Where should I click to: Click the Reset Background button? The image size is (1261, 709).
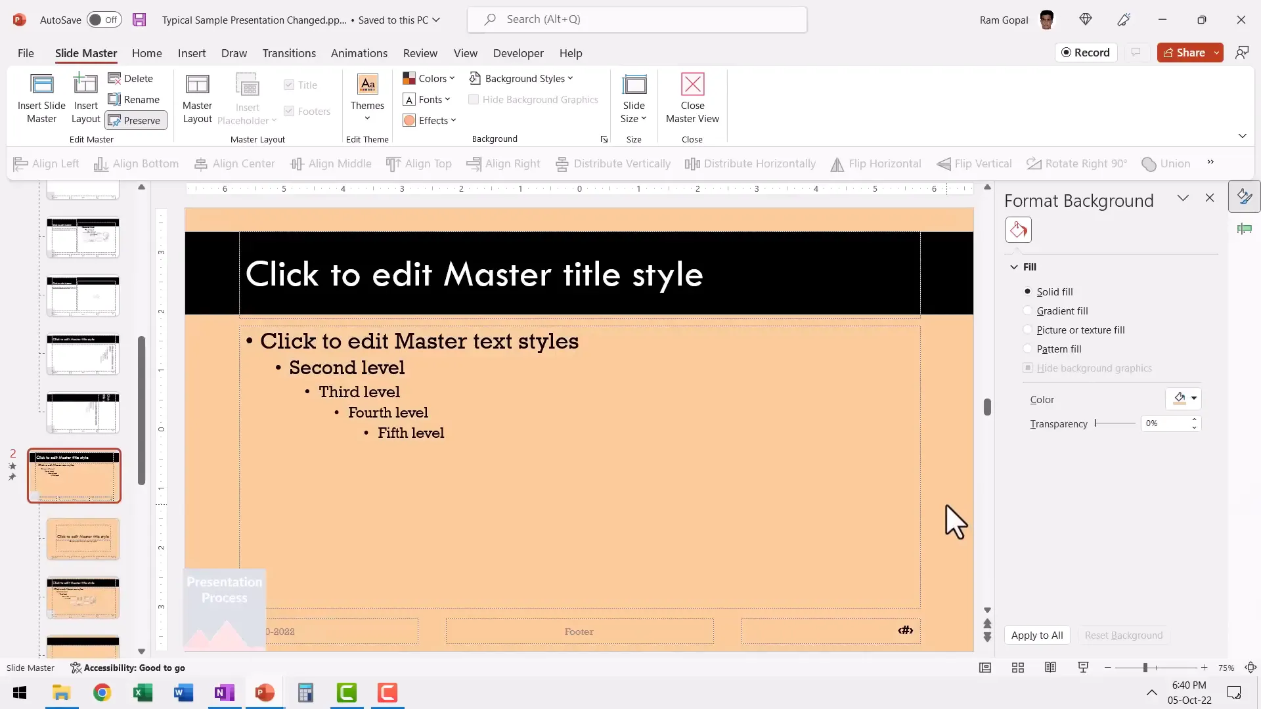click(x=1123, y=635)
